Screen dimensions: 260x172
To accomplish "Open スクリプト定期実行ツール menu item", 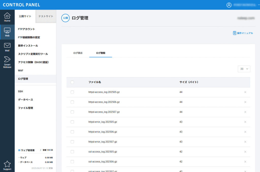I will click(x=33, y=54).
